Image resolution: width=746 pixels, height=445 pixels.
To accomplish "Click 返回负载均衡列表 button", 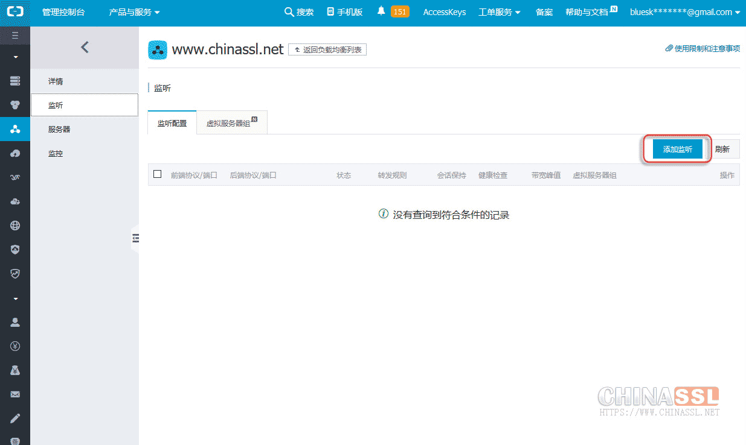I will tap(327, 49).
